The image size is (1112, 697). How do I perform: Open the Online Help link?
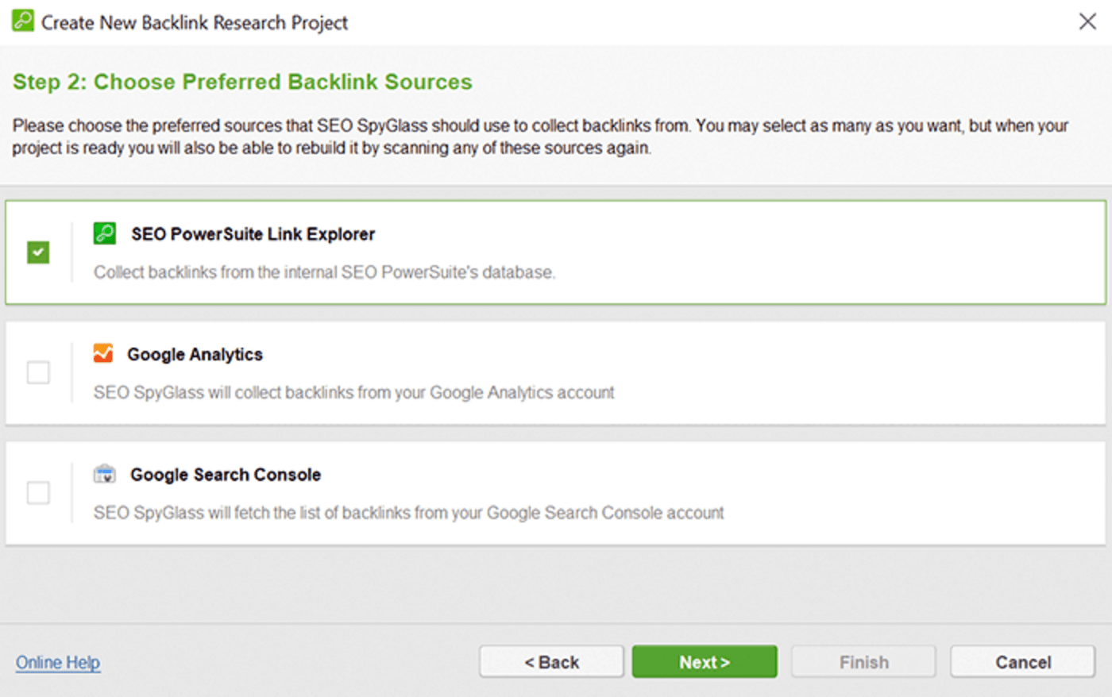click(x=58, y=662)
